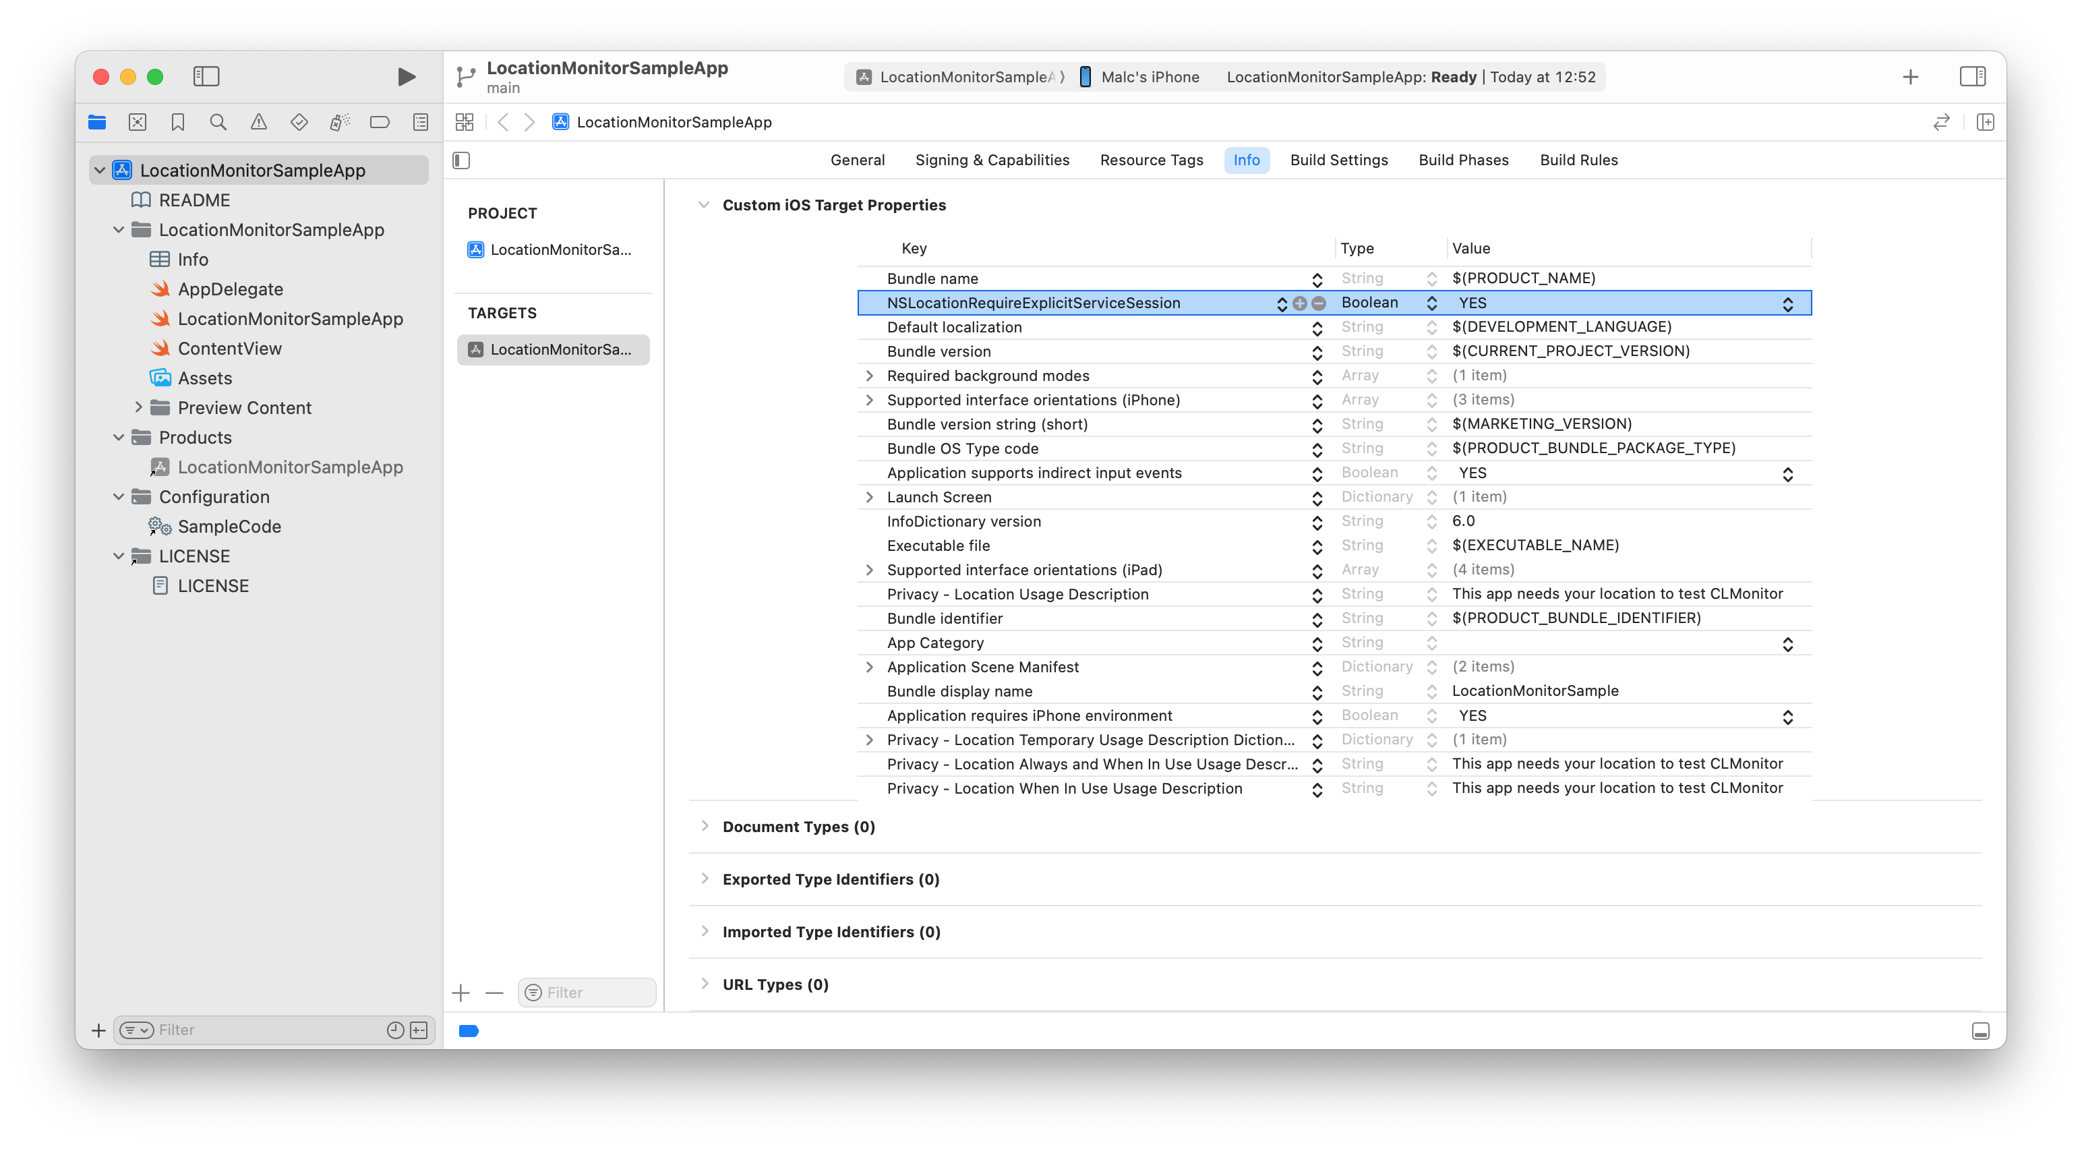This screenshot has width=2082, height=1149.
Task: Select the LocationMonitorSa... target under TARGETS
Action: click(553, 349)
